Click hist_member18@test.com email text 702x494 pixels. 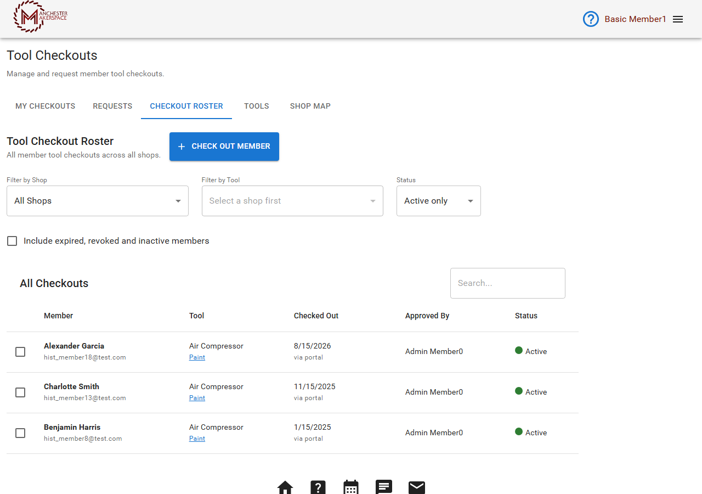pos(85,357)
